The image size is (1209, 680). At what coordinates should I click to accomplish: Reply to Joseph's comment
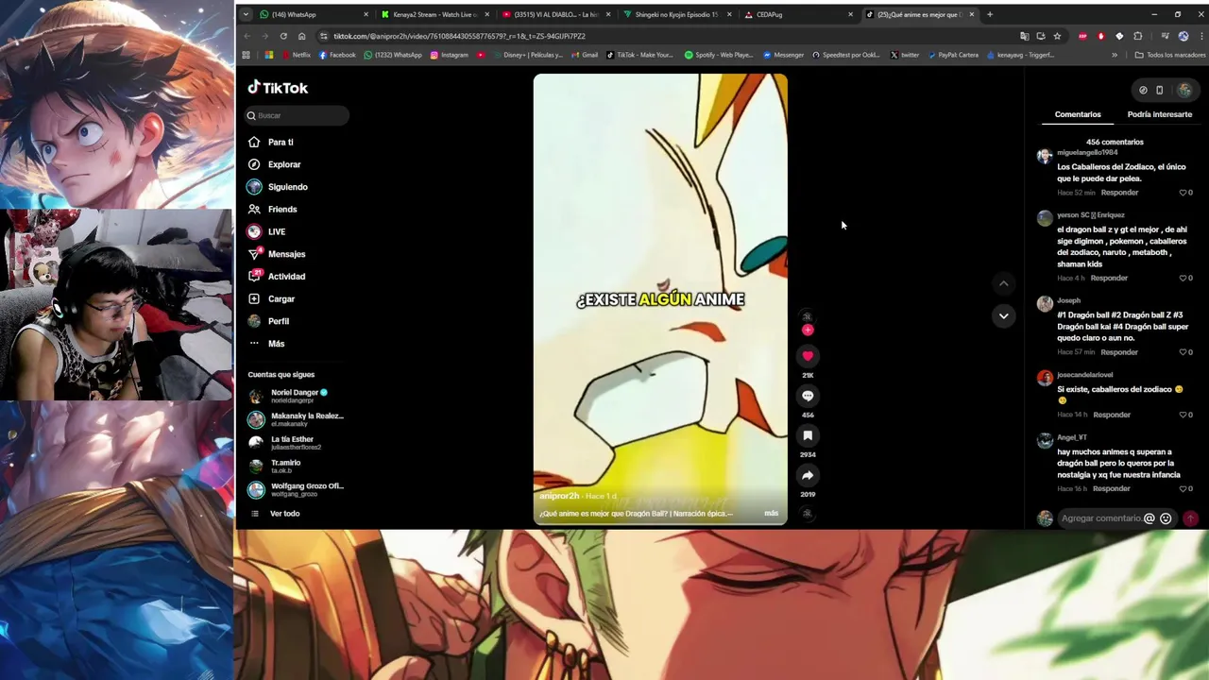click(1119, 352)
